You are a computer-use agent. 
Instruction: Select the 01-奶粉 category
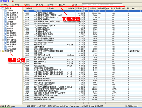click(10, 11)
